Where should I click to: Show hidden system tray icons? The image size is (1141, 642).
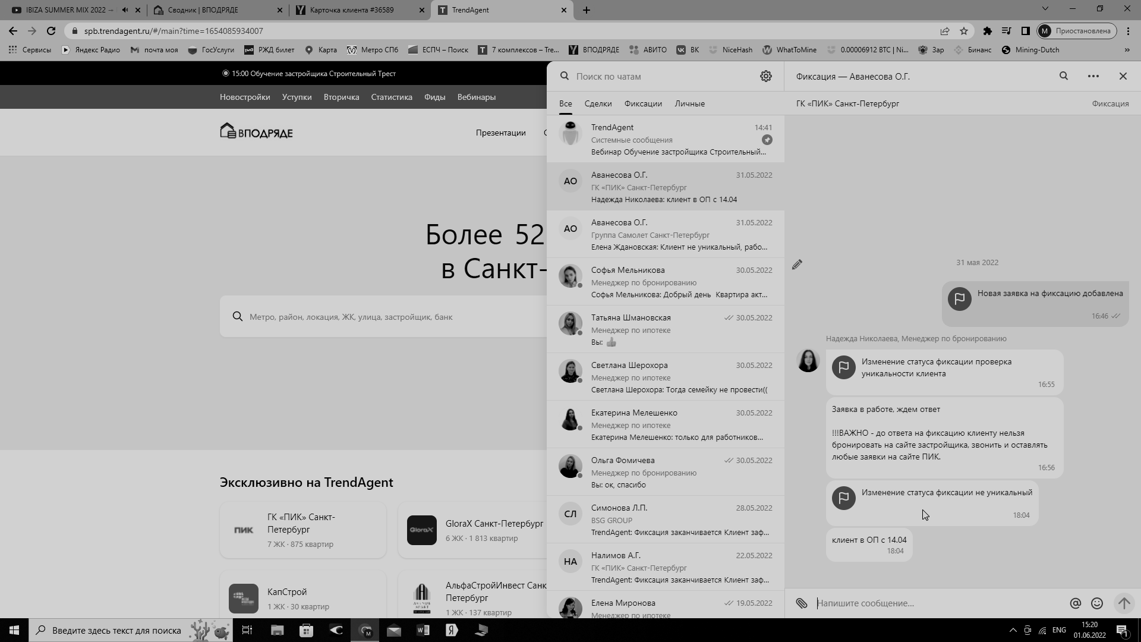tap(1013, 630)
